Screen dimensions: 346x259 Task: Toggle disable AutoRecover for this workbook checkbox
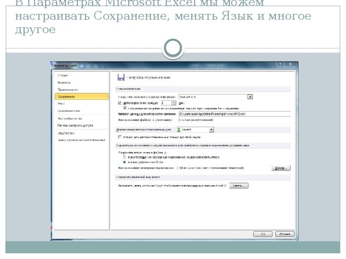(x=120, y=137)
